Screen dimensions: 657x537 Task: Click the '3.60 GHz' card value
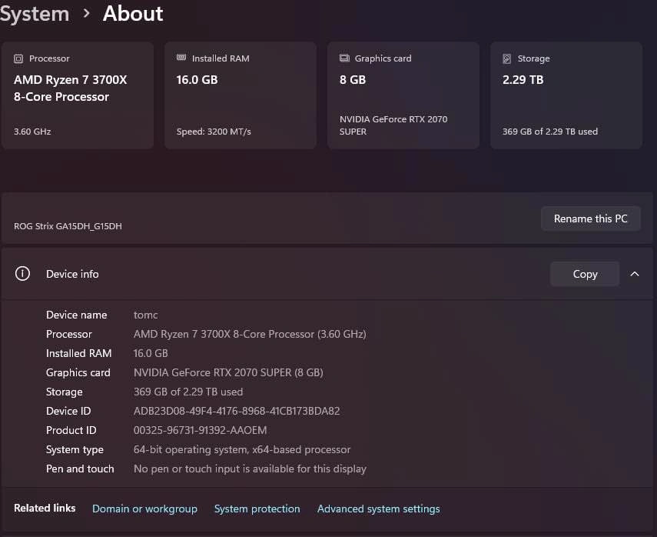(32, 132)
